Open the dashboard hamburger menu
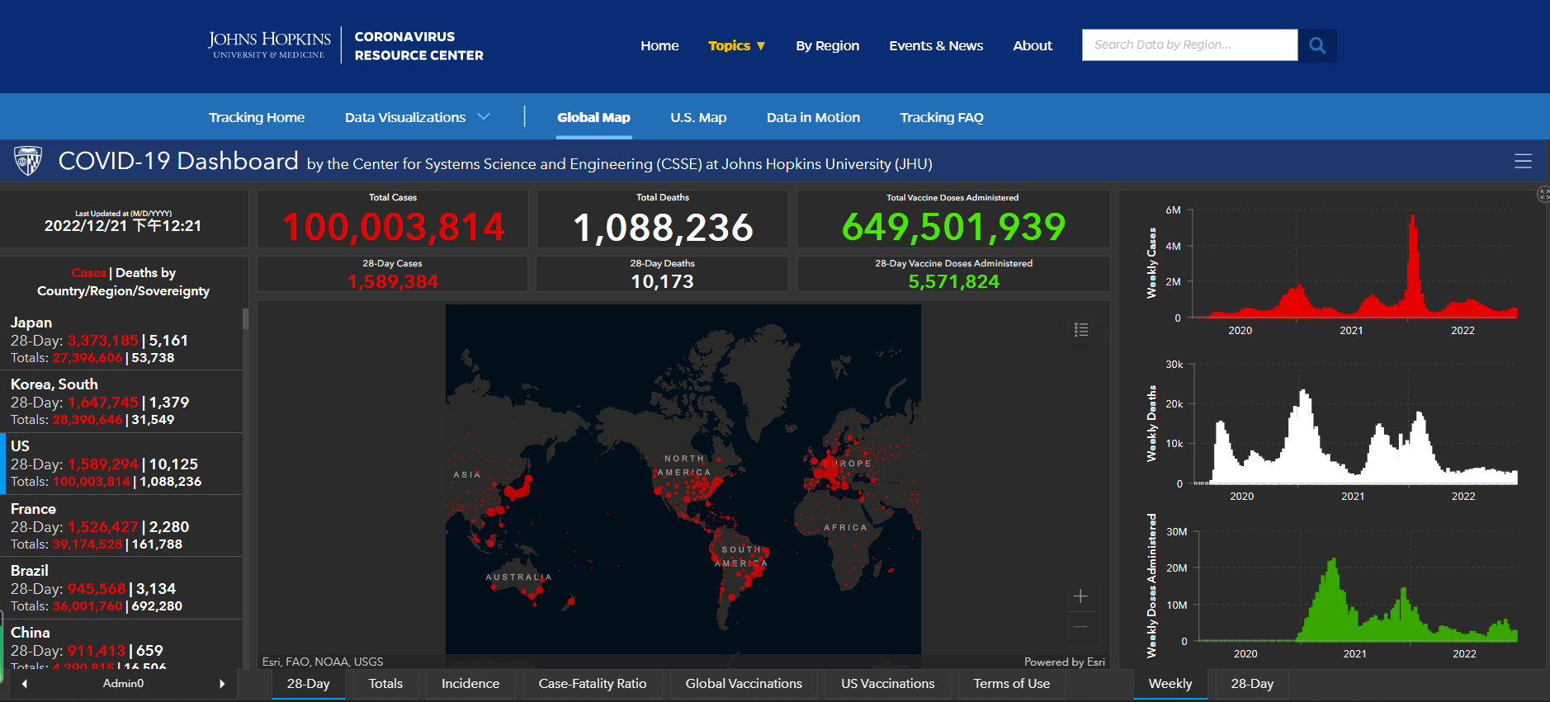 pyautogui.click(x=1523, y=162)
